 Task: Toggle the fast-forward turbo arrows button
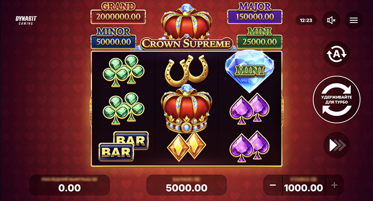click(337, 145)
